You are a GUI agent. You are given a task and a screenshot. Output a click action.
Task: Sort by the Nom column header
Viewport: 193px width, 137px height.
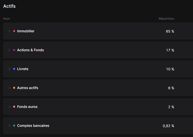click(x=6, y=19)
